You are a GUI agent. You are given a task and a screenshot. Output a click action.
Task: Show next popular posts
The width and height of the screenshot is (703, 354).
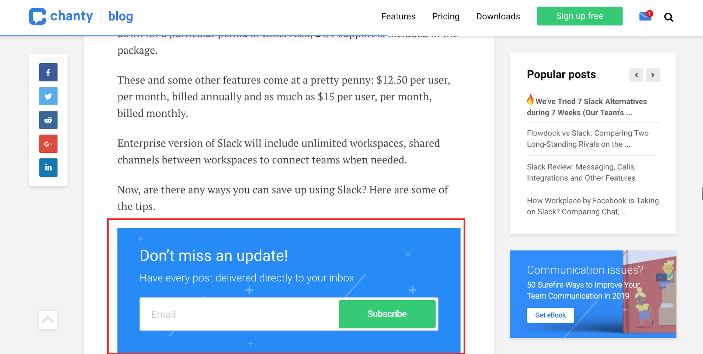(x=653, y=75)
